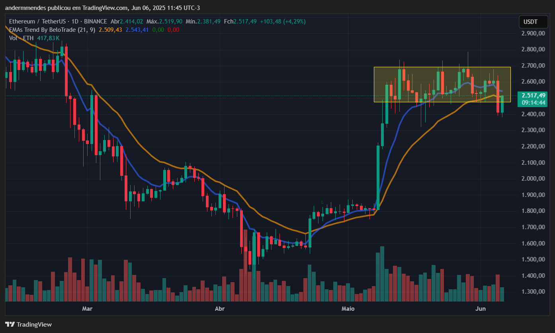This screenshot has height=333, width=555.
Task: Click the blue EMA value 2.543,41
Action: point(137,30)
